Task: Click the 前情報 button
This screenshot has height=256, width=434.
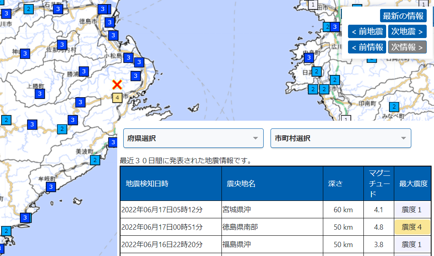Action: click(367, 47)
